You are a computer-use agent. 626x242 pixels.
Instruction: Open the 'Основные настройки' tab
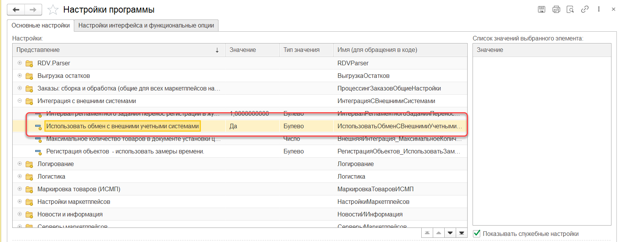41,26
